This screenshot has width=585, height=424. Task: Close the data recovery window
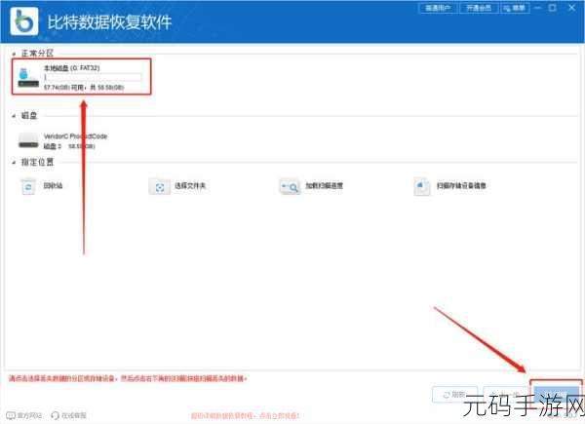pyautogui.click(x=571, y=8)
